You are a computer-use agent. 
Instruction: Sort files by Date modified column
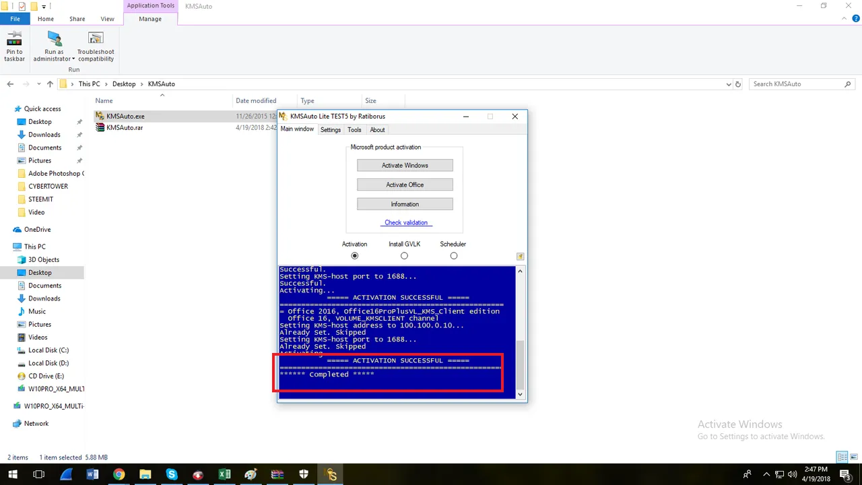256,100
